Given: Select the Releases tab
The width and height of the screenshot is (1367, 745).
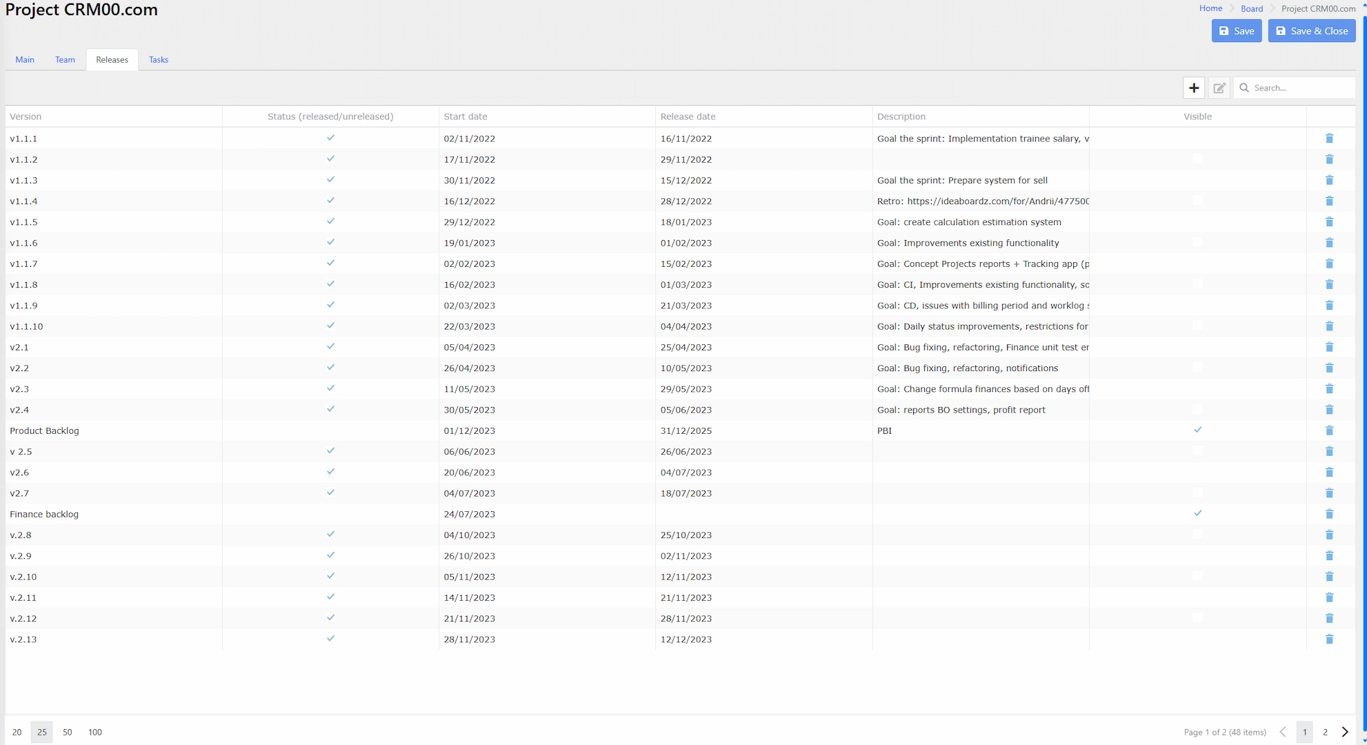Looking at the screenshot, I should click(x=112, y=60).
